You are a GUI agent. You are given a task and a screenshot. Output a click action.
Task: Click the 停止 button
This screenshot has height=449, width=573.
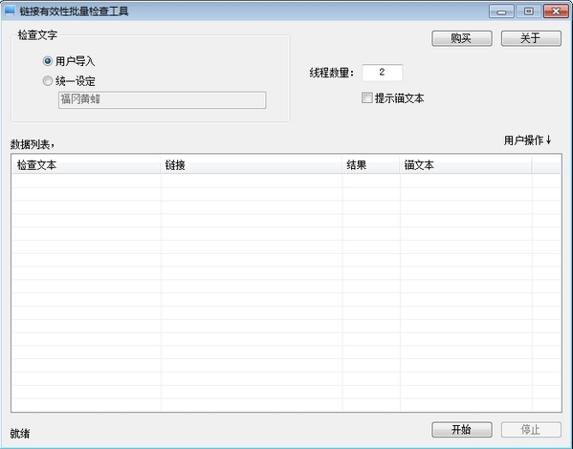pyautogui.click(x=531, y=430)
